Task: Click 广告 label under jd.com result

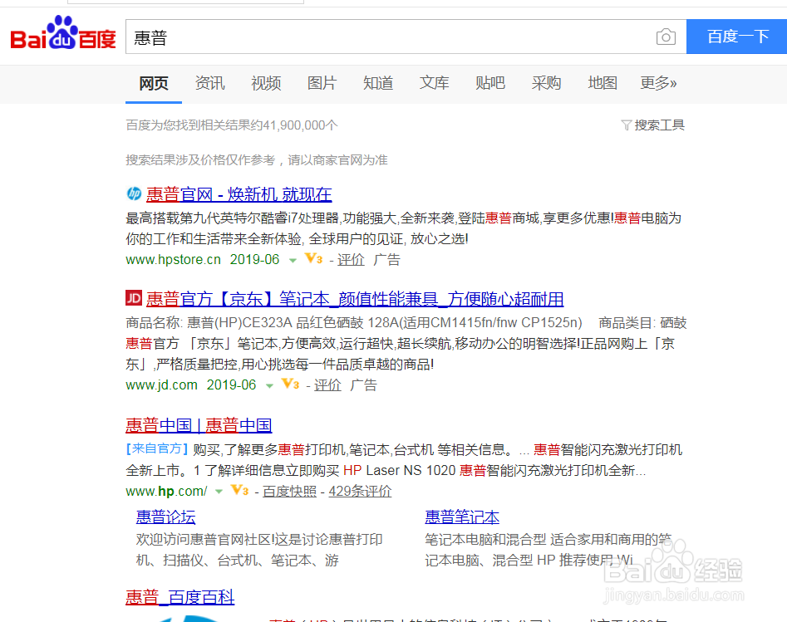Action: click(364, 385)
